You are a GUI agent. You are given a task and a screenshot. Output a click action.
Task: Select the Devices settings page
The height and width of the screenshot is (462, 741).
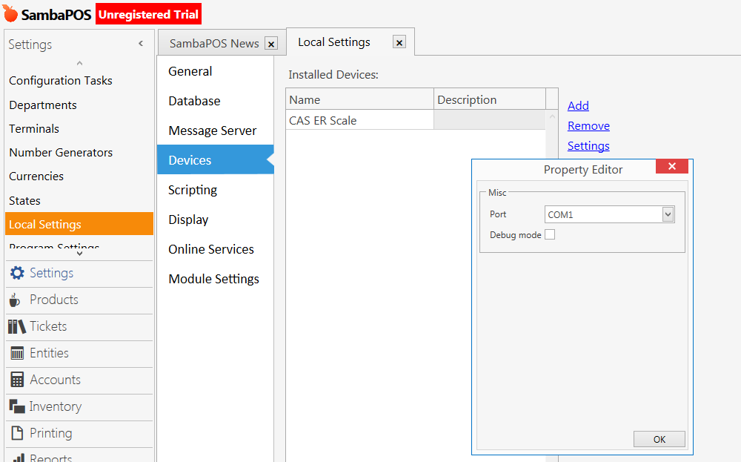pyautogui.click(x=216, y=160)
